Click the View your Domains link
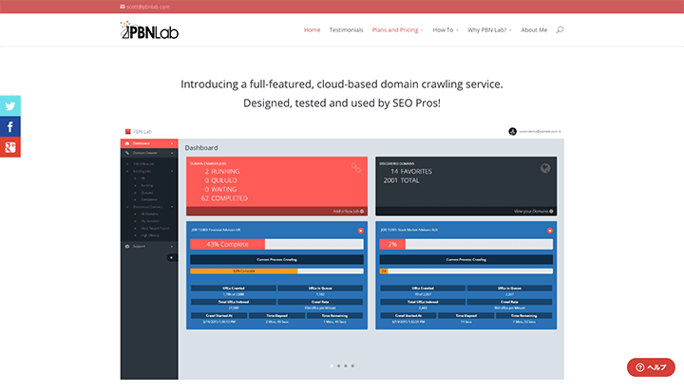This screenshot has width=684, height=392. pyautogui.click(x=534, y=211)
